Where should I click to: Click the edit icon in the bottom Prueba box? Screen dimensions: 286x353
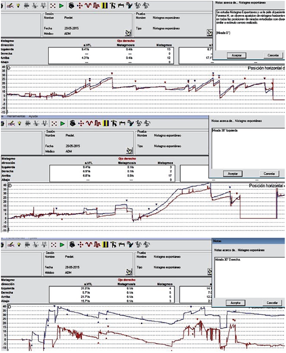point(209,271)
